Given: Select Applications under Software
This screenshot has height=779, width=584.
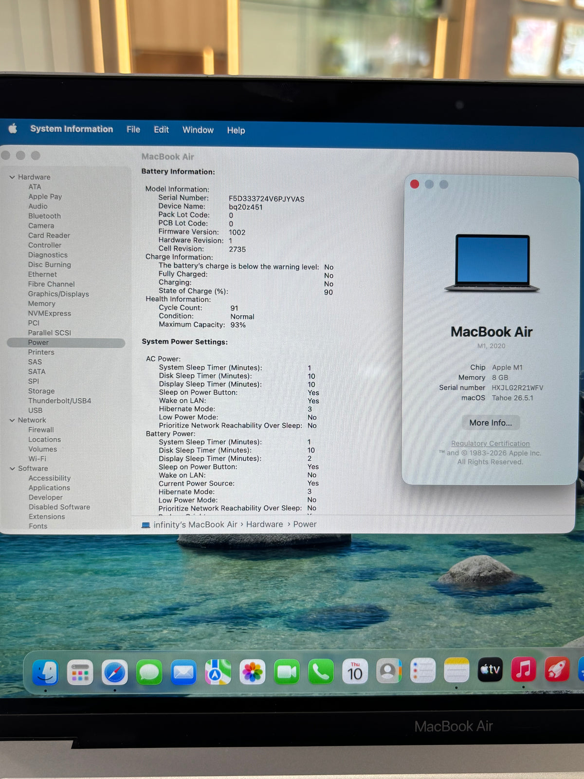Looking at the screenshot, I should [x=49, y=488].
